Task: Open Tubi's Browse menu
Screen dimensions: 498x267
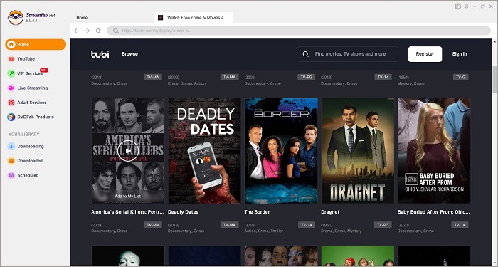Action: pos(129,54)
